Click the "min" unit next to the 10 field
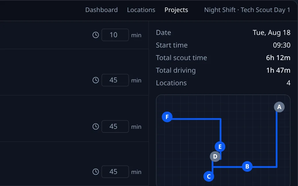 136,35
